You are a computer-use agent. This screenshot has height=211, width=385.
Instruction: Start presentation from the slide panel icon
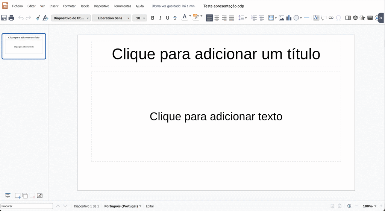pyautogui.click(x=8, y=196)
